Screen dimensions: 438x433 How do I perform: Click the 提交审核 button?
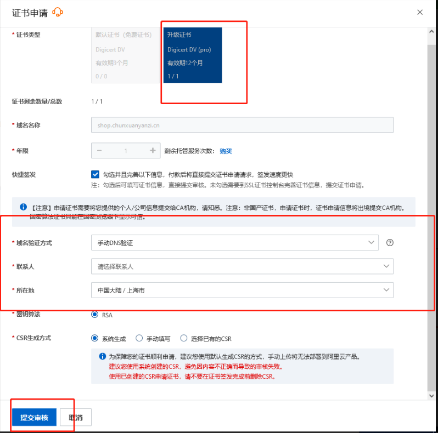34,418
